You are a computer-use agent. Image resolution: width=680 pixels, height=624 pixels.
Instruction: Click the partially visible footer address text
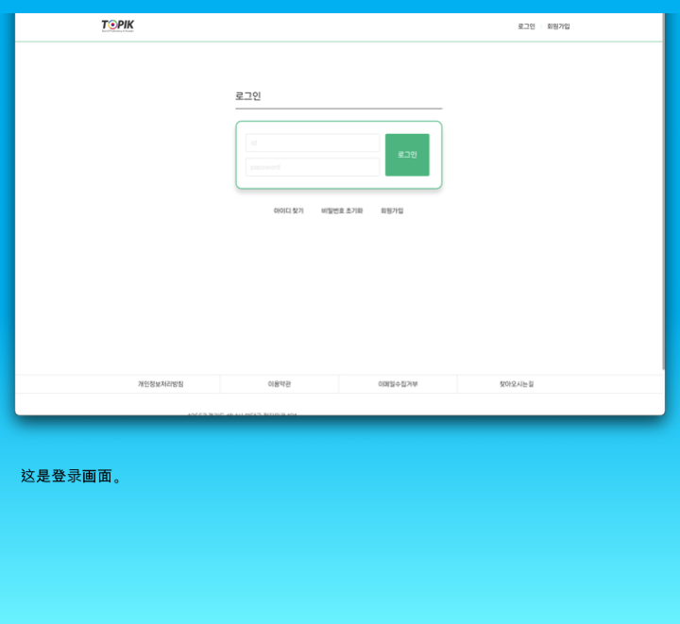click(x=242, y=413)
